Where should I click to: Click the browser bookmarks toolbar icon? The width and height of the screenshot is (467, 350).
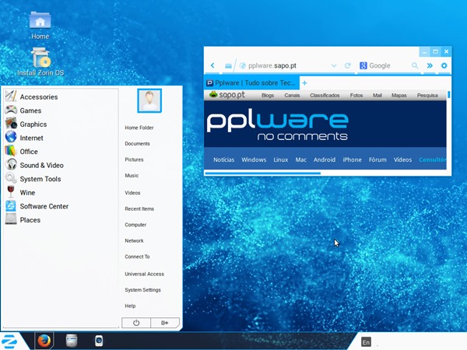pos(228,66)
